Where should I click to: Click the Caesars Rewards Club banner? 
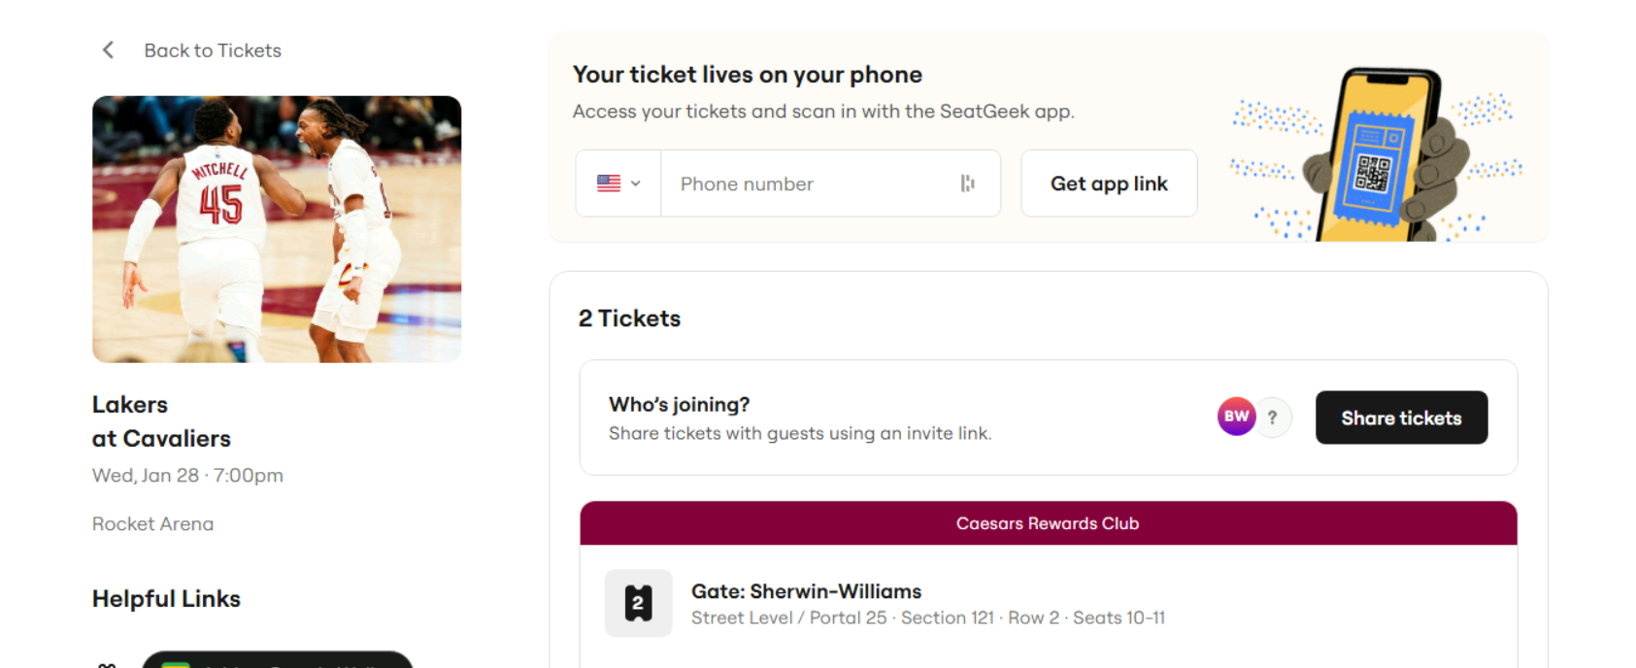[1048, 523]
